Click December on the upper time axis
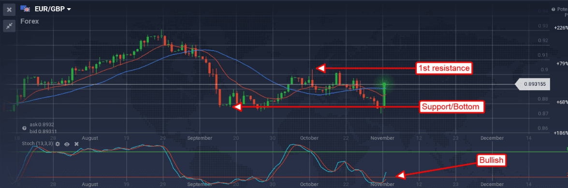This screenshot has height=188, width=568. pyautogui.click(x=492, y=138)
